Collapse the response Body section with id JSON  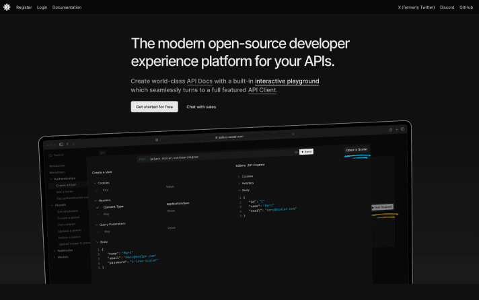(244, 190)
